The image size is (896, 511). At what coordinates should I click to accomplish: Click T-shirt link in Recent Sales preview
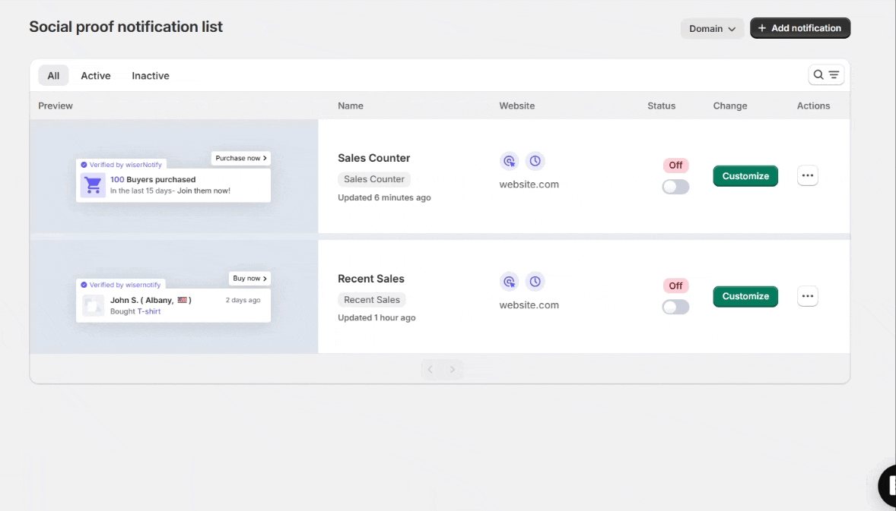pyautogui.click(x=148, y=311)
